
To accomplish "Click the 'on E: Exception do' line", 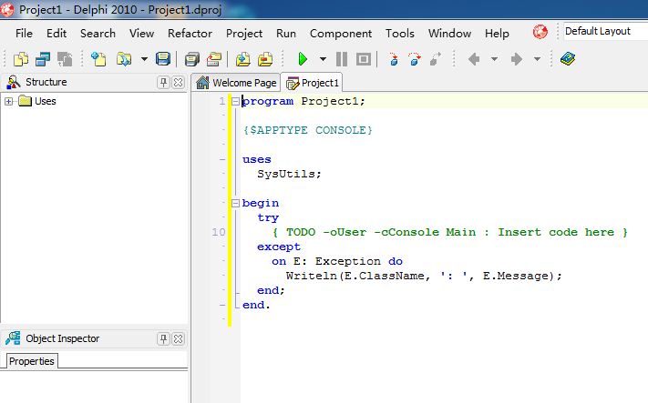I will pos(337,261).
